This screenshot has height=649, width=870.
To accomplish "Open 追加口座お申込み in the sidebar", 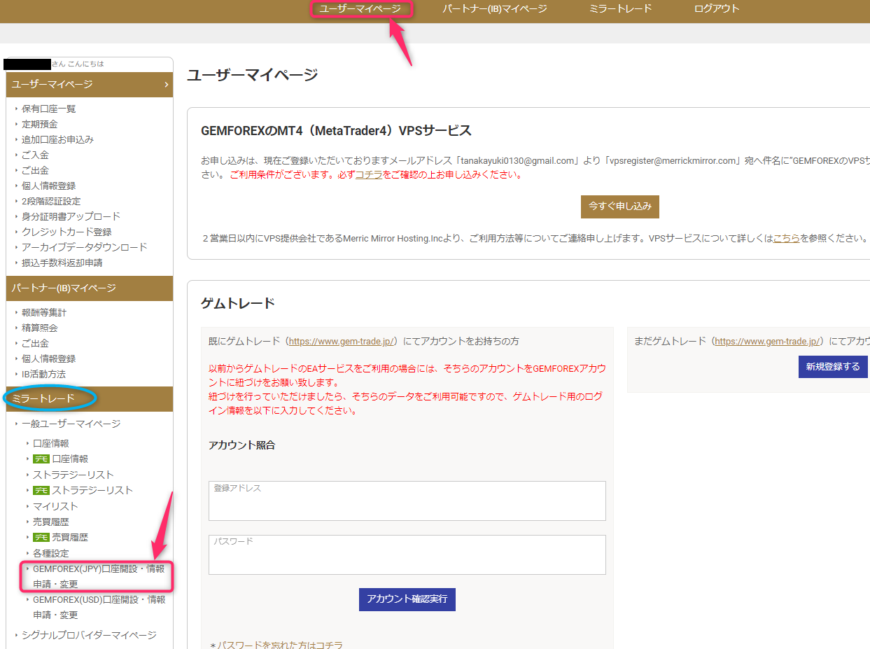I will (57, 139).
